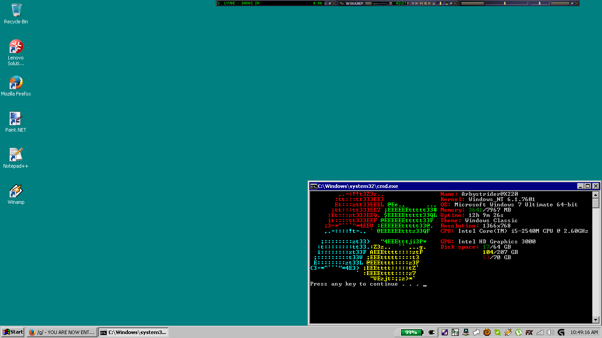Screen dimensions: 602x338
Task: Click the purple arrows tray icon
Action: click(445, 332)
